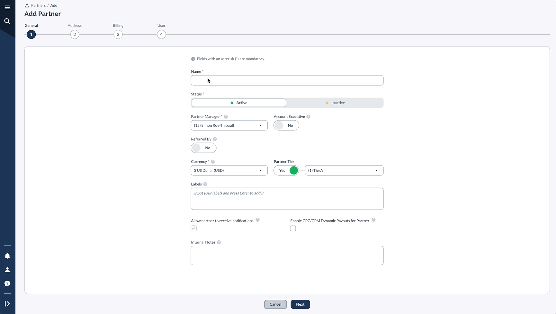Click the Next button
The height and width of the screenshot is (314, 556).
tap(300, 304)
